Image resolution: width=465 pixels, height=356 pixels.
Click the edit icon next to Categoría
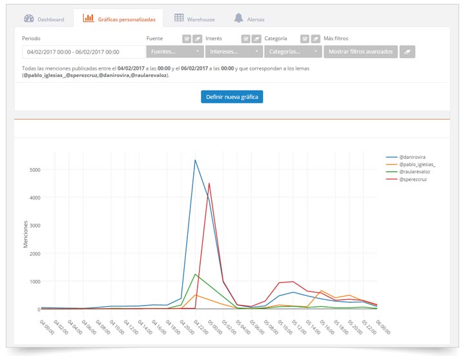pyautogui.click(x=304, y=39)
